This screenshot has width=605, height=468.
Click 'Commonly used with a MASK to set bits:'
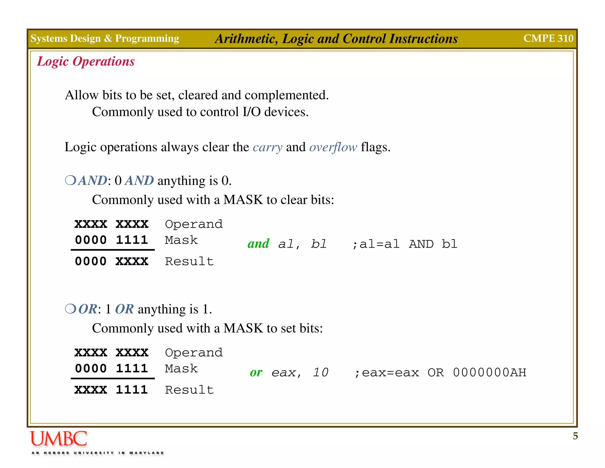coord(207,328)
